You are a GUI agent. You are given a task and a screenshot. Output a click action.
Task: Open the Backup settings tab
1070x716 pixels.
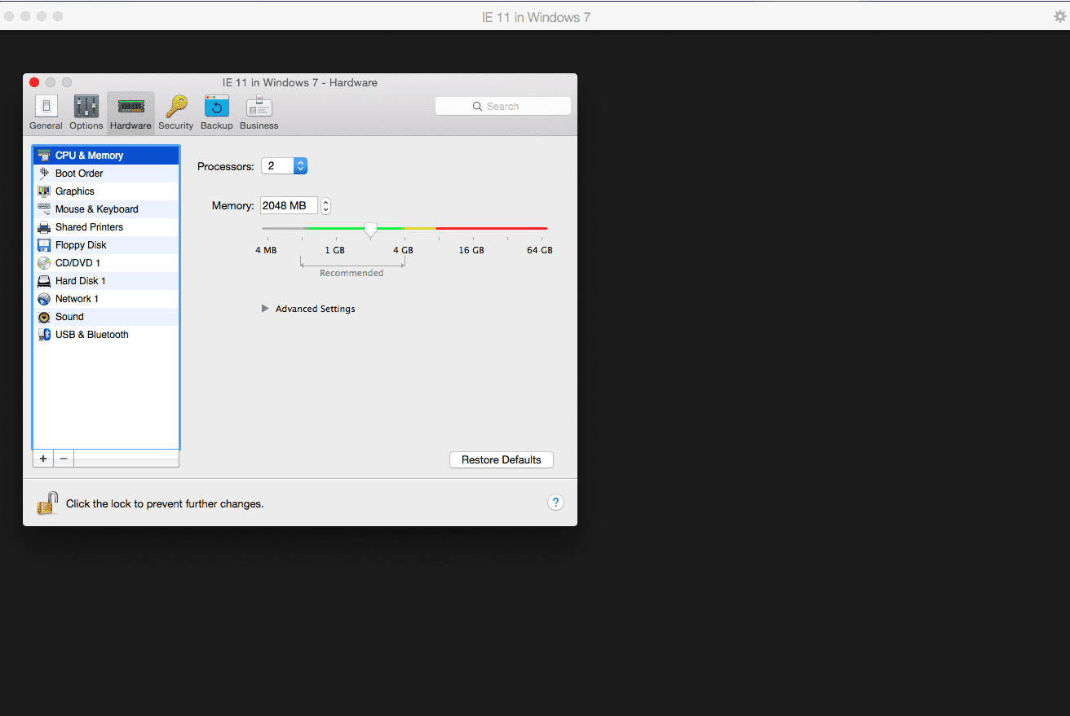[x=216, y=112]
